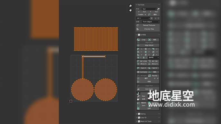Image resolution: width=221 pixels, height=124 pixels.
Task: Click the Align World icon
Action: pos(138,45)
